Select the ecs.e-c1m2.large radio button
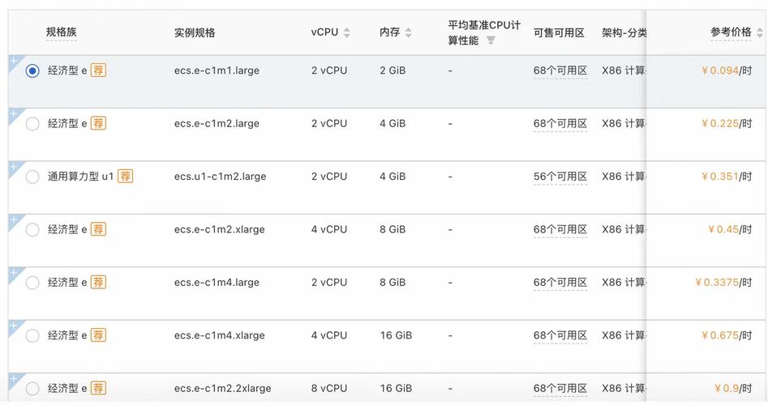768x405 pixels. [x=32, y=124]
